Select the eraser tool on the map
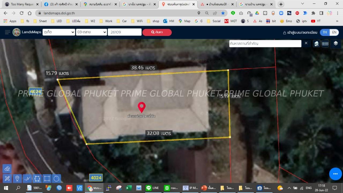This screenshot has width=343, height=193. click(7, 169)
